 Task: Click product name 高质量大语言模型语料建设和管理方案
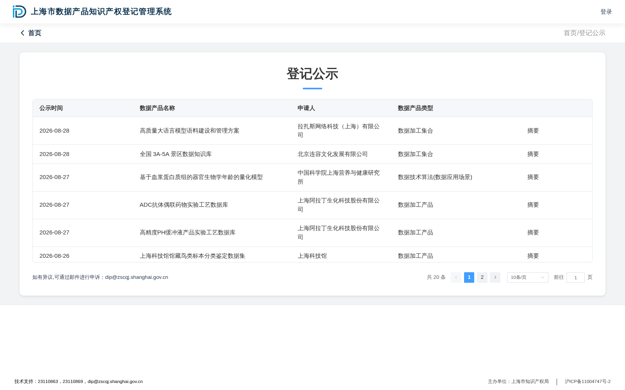click(189, 131)
